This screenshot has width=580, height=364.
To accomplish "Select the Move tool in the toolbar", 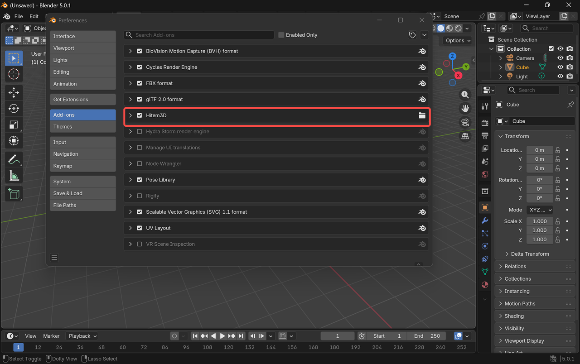I will (x=14, y=92).
